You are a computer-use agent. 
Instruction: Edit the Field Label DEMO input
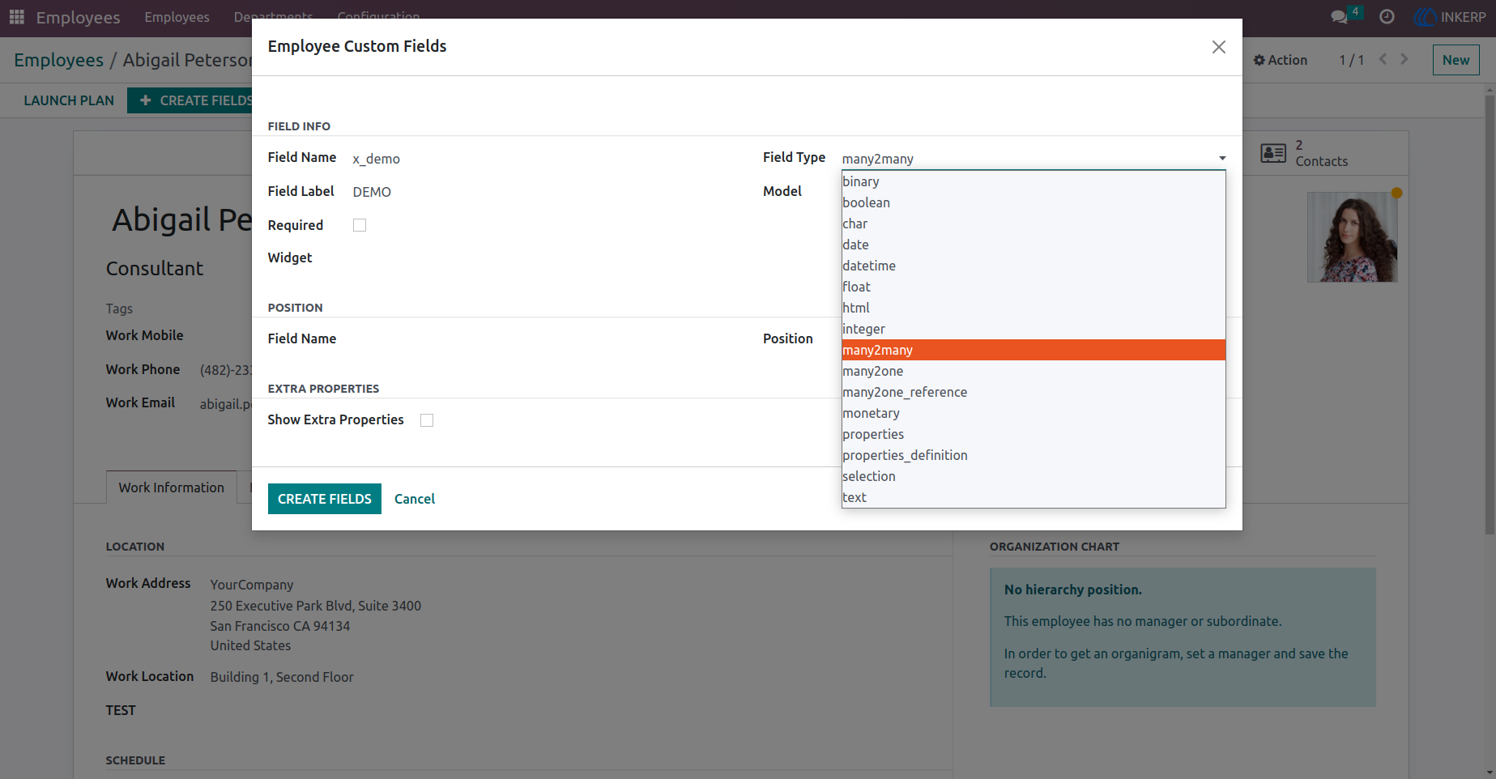click(543, 192)
